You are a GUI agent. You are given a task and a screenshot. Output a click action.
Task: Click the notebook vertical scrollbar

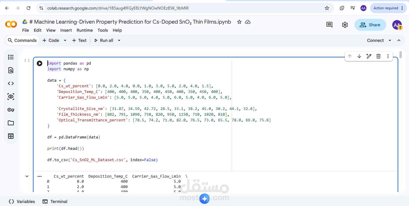(401, 55)
